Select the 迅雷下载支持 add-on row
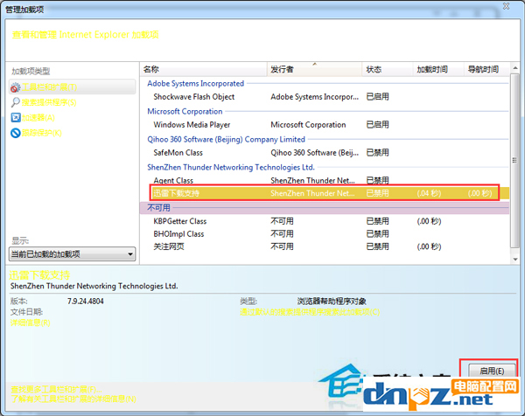The height and width of the screenshot is (416, 525). click(324, 193)
